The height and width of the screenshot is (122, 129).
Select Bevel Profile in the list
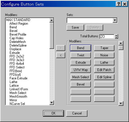tap(18, 34)
